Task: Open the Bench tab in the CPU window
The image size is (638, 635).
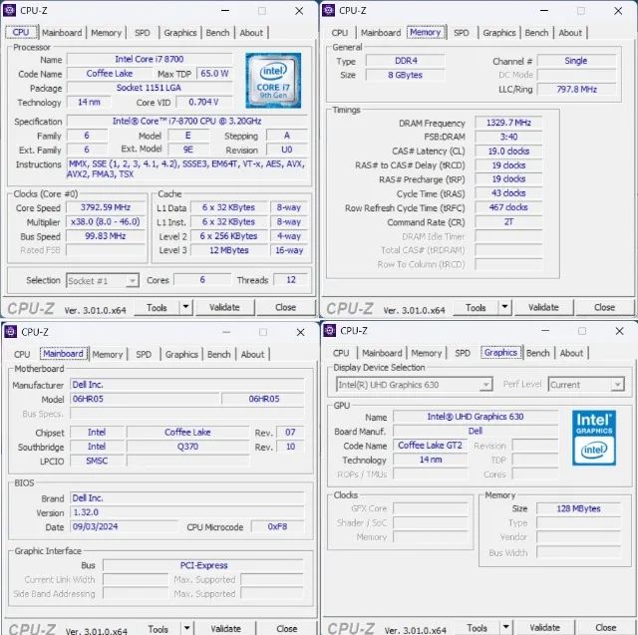Action: pyautogui.click(x=217, y=33)
